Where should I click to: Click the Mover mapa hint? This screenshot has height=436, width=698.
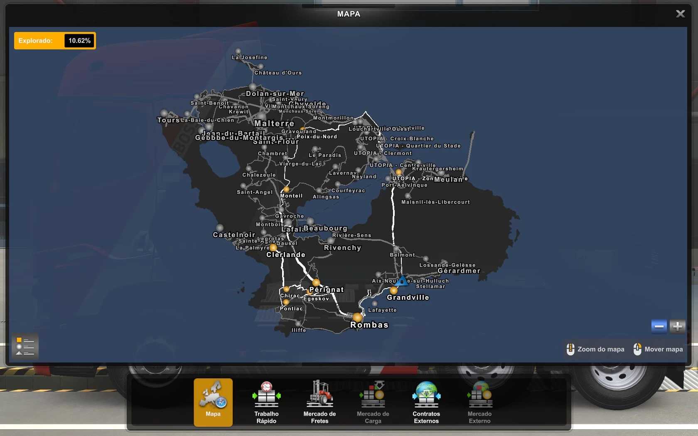(x=658, y=349)
